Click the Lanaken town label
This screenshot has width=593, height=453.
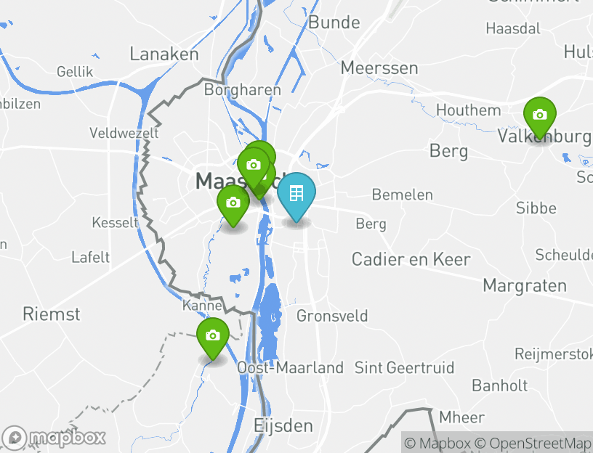click(x=164, y=54)
